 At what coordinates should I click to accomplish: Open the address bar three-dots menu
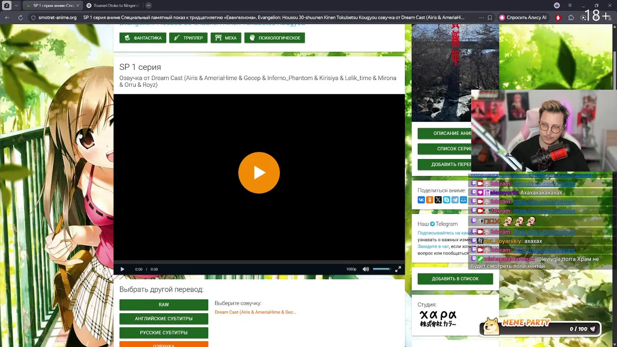pos(482,17)
